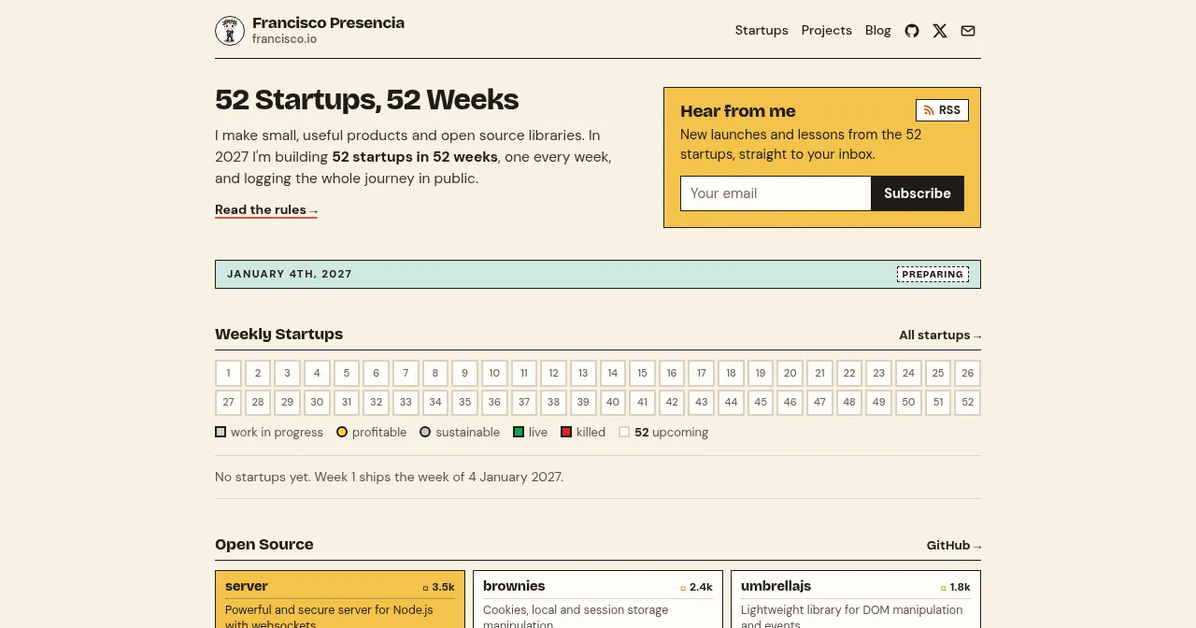Screen dimensions: 1196x628
Task: Click the 52 Startups, 52 Weeks headline
Action: point(367,100)
